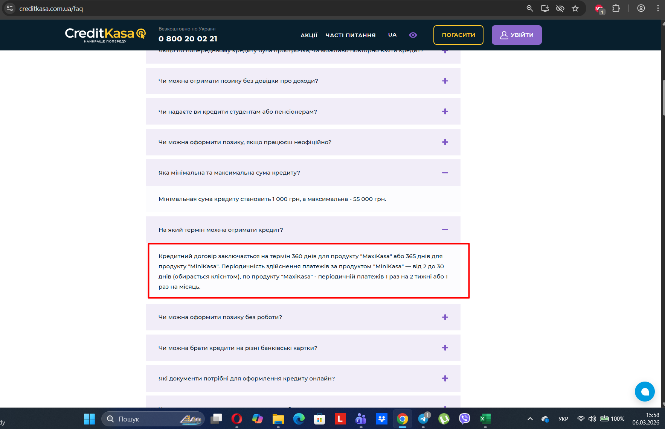Open Dropbox from the taskbar

point(382,419)
